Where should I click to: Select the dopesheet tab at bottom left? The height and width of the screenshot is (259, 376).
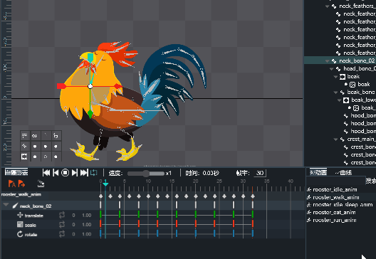click(16, 172)
